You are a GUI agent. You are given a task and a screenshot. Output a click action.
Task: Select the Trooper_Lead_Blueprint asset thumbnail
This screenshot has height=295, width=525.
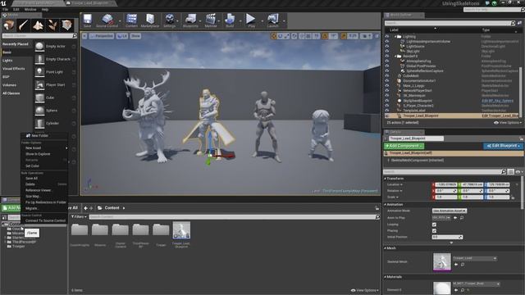tap(181, 230)
